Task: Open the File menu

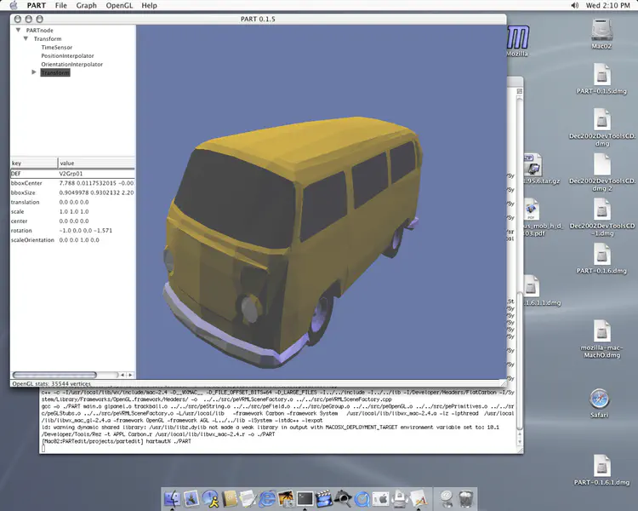Action: click(61, 5)
